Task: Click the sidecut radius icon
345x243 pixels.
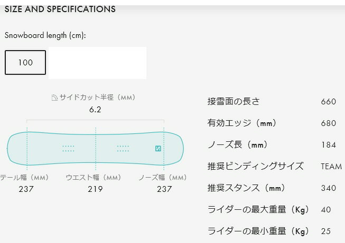Action: [54, 98]
